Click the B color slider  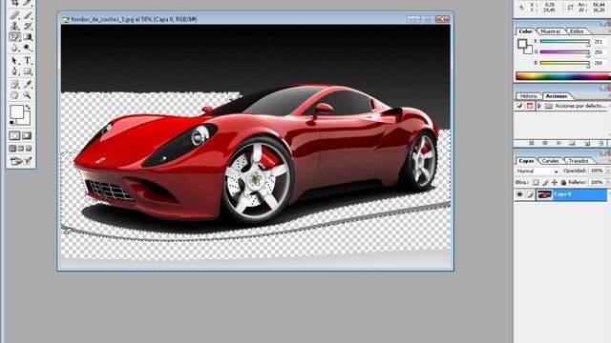(564, 63)
